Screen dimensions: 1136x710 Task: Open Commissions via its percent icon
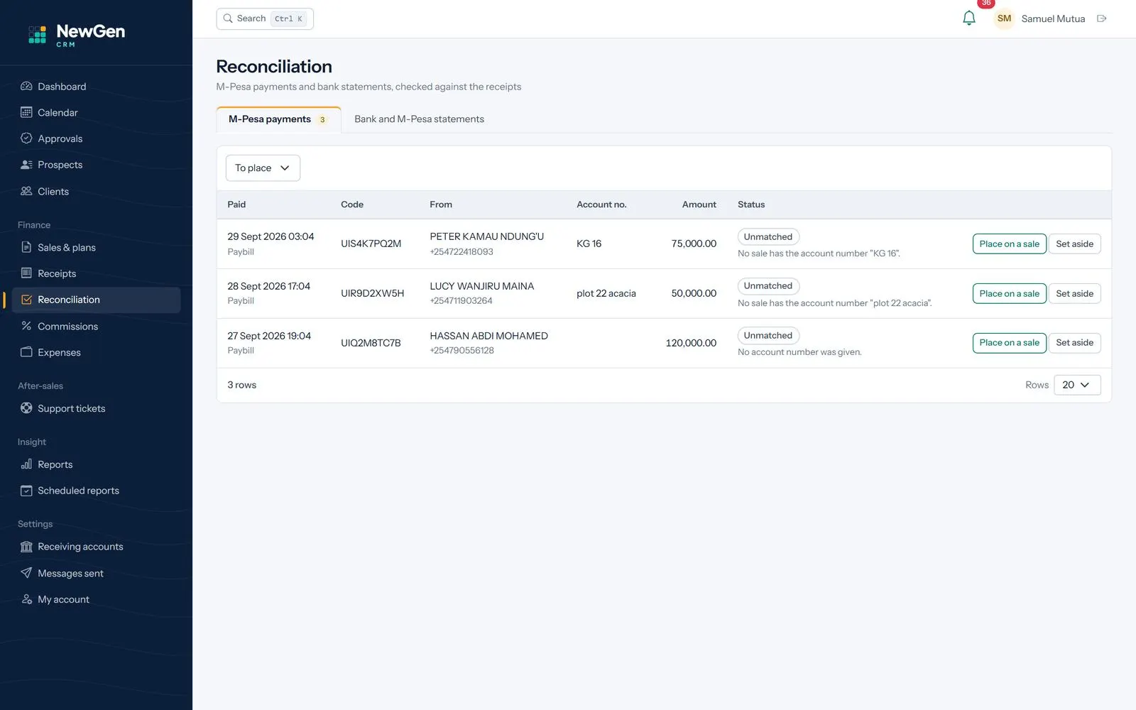click(26, 326)
